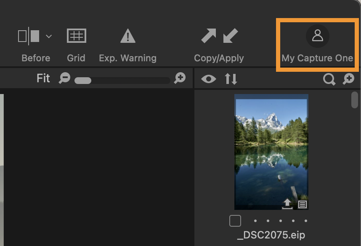Click the Apply adjustments down-arrow icon
Viewport: 361px width, 246px height.
231,36
